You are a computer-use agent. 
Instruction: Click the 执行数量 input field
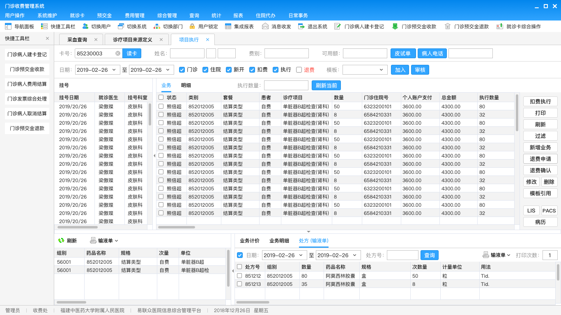pos(286,85)
